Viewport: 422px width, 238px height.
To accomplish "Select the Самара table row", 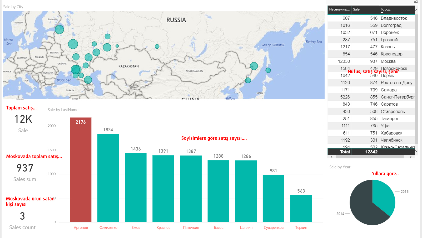I will pos(371,90).
